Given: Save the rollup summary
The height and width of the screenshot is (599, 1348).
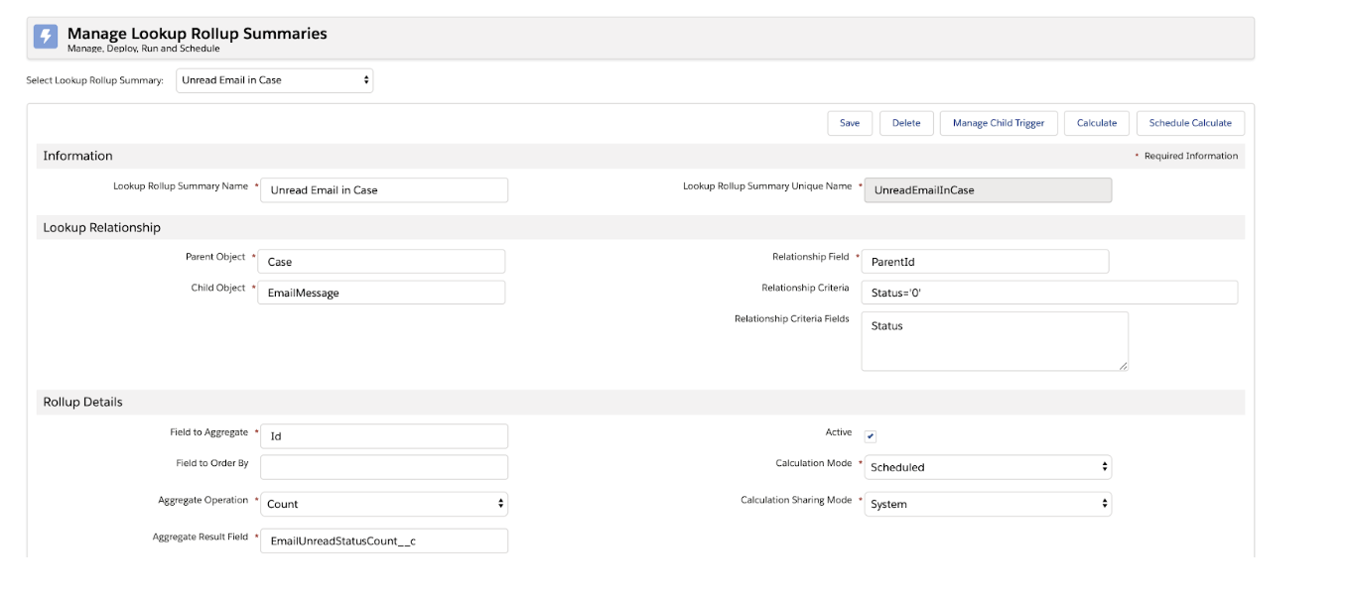Looking at the screenshot, I should (x=850, y=123).
